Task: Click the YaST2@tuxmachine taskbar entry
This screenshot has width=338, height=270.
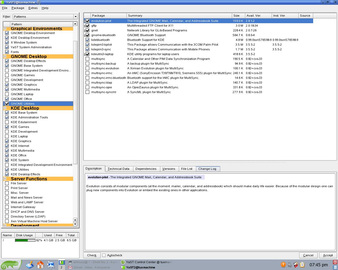Action: click(146, 267)
